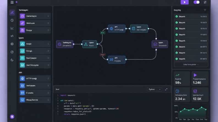This screenshot has height=122, width=218.
Task: Run the workflow with the play button
Action: [x=184, y=2]
